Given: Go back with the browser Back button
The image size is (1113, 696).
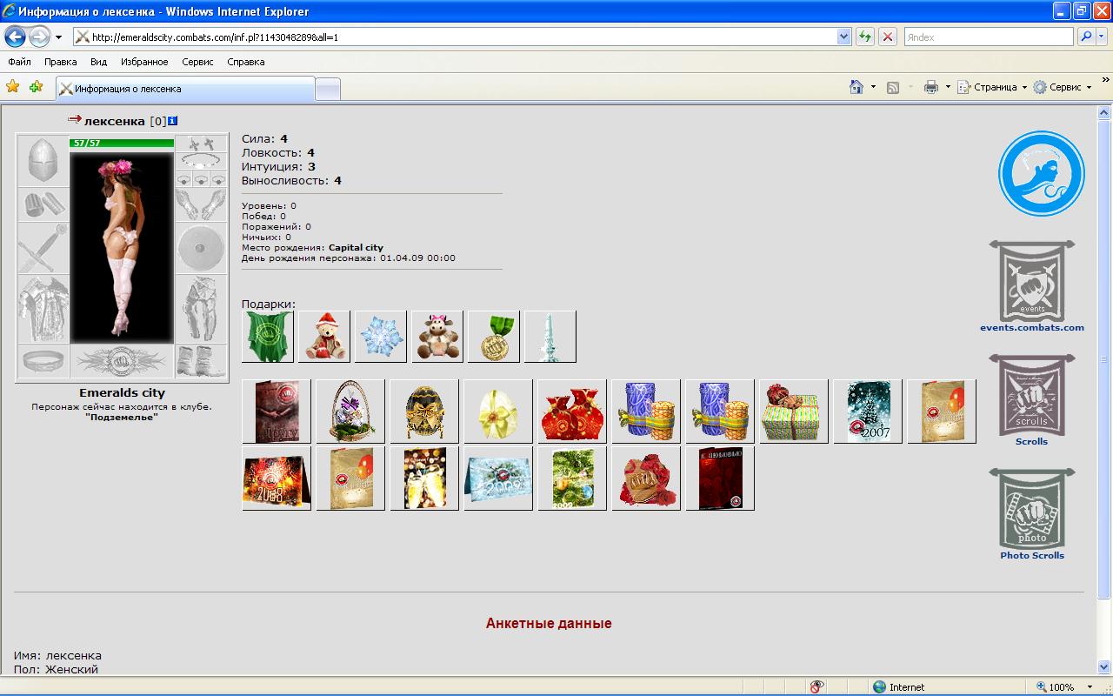Looking at the screenshot, I should (15, 37).
